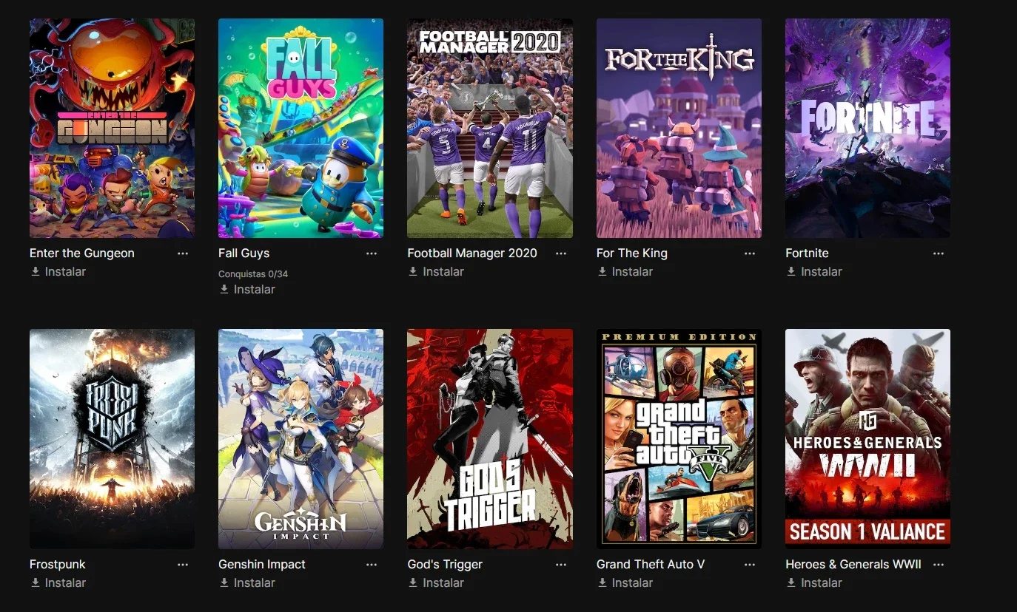Open the three-dot menu for Enter the Gungeon

(183, 254)
